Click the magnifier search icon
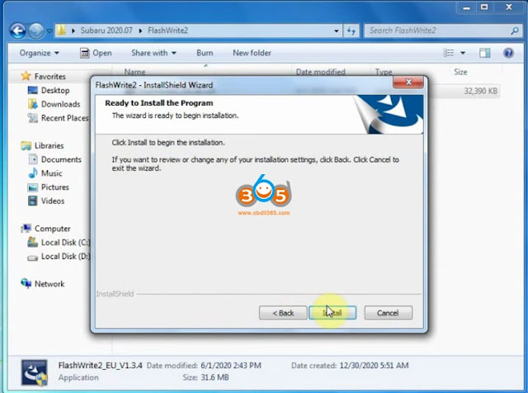528x393 pixels. click(515, 31)
